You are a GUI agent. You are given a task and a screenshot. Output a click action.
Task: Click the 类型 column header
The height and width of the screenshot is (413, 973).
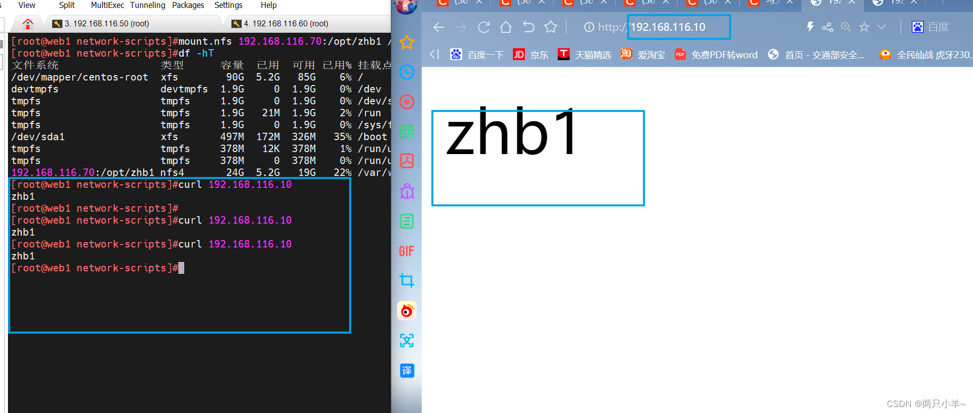coord(172,65)
